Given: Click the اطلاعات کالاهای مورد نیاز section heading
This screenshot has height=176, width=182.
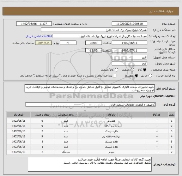Looking at the screenshot, I should tap(158, 96).
